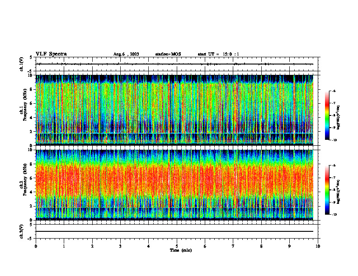Image resolution: width=358 pixels, height=276 pixels.
Task: Click the ch.1 frequency axis "4" tick label
Action: [x=32, y=118]
